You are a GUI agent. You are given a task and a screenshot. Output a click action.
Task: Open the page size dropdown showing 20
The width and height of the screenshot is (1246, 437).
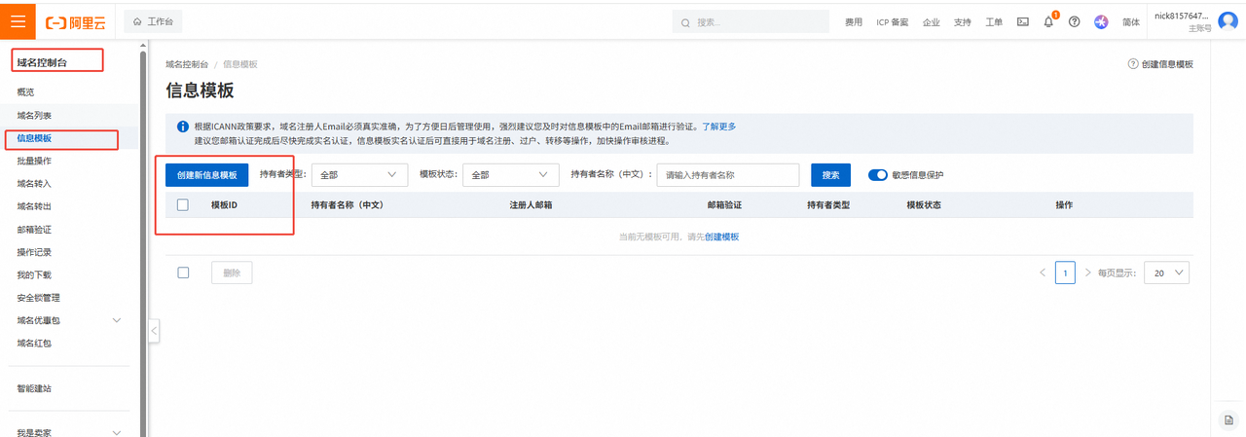1166,273
